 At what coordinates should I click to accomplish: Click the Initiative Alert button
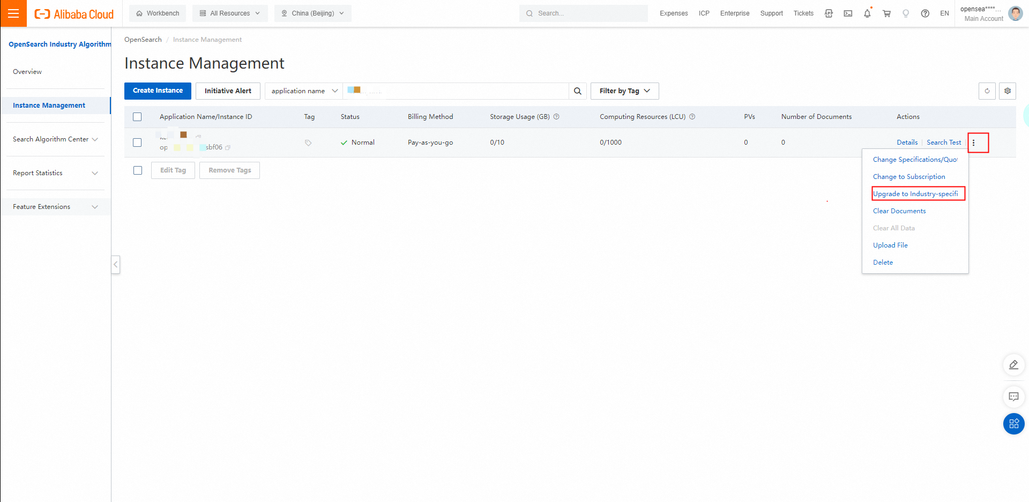click(x=228, y=91)
